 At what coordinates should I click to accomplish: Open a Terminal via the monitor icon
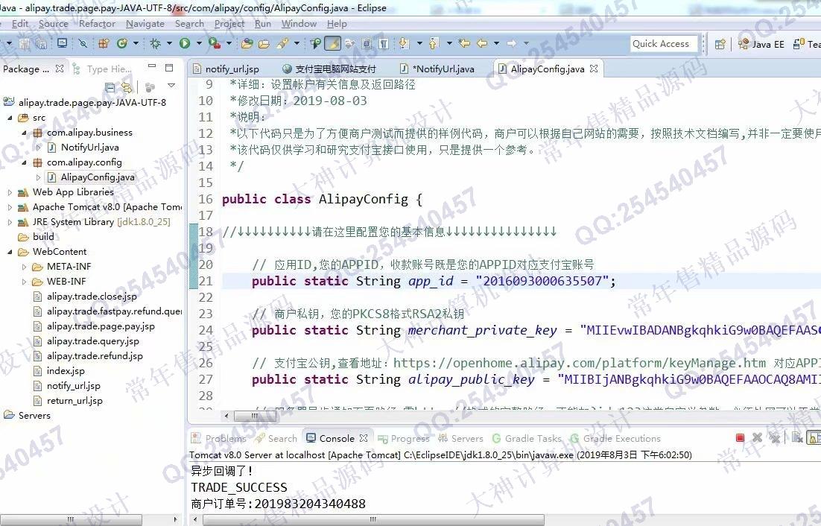62,43
